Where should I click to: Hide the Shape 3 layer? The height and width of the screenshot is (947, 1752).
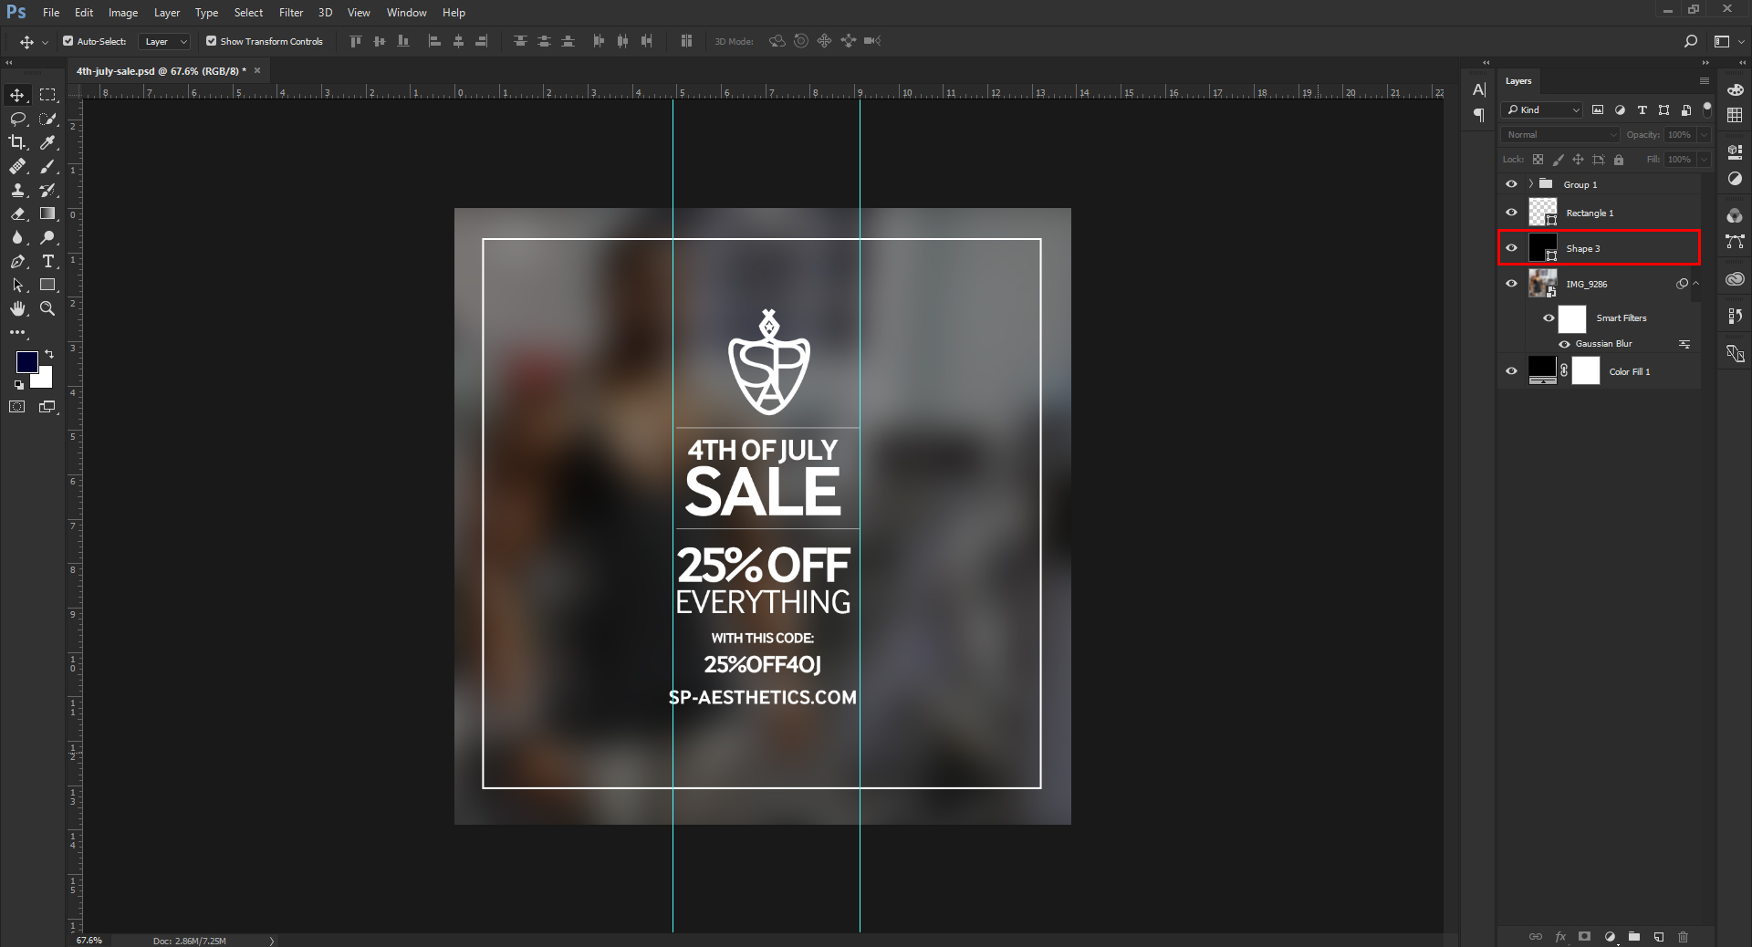click(x=1511, y=248)
